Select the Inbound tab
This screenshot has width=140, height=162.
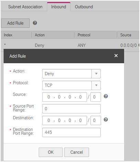(x=59, y=7)
